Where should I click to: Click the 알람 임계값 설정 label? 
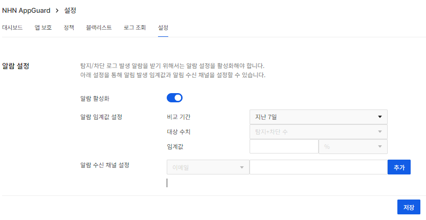click(x=101, y=117)
